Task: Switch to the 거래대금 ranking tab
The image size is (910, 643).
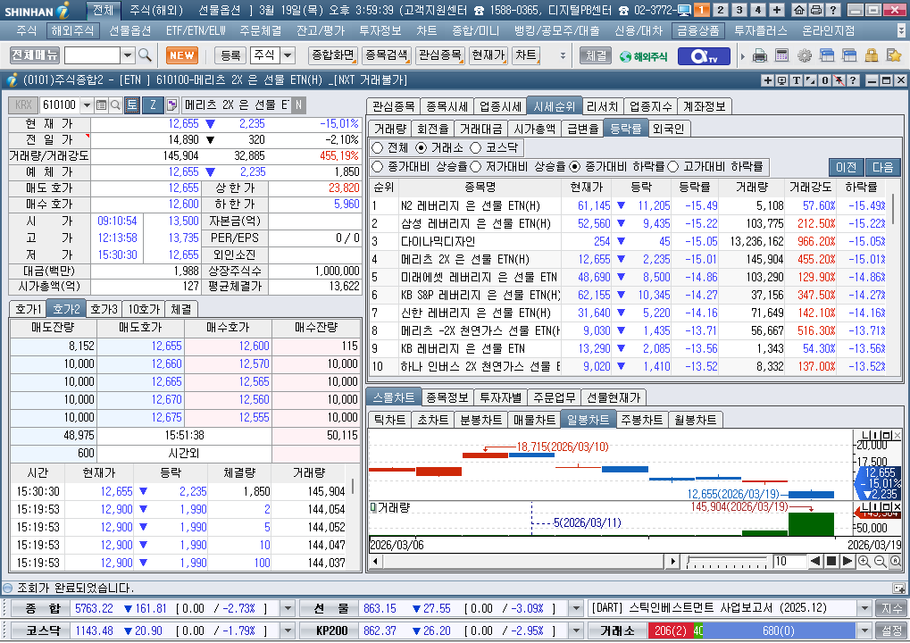Action: pyautogui.click(x=481, y=129)
